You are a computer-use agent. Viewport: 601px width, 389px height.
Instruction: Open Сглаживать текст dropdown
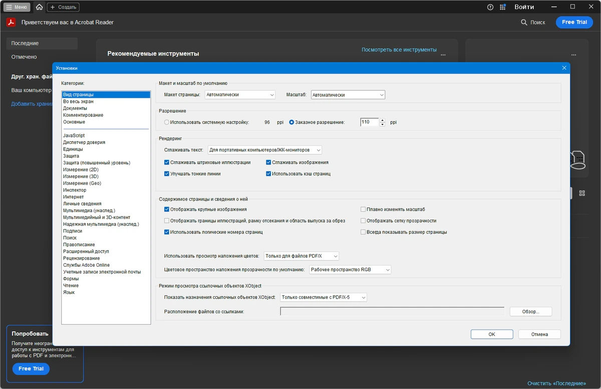pos(264,149)
